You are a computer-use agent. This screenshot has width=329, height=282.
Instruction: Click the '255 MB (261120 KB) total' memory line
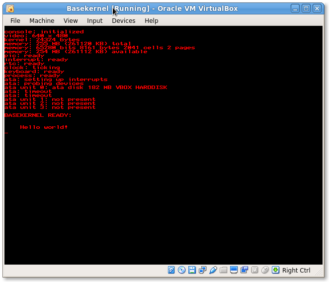click(68, 44)
